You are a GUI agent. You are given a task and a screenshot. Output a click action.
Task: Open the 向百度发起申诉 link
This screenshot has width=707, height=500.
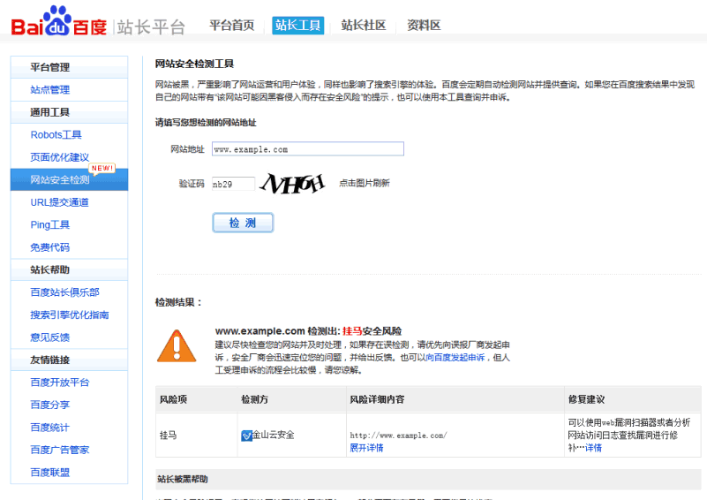click(x=455, y=358)
